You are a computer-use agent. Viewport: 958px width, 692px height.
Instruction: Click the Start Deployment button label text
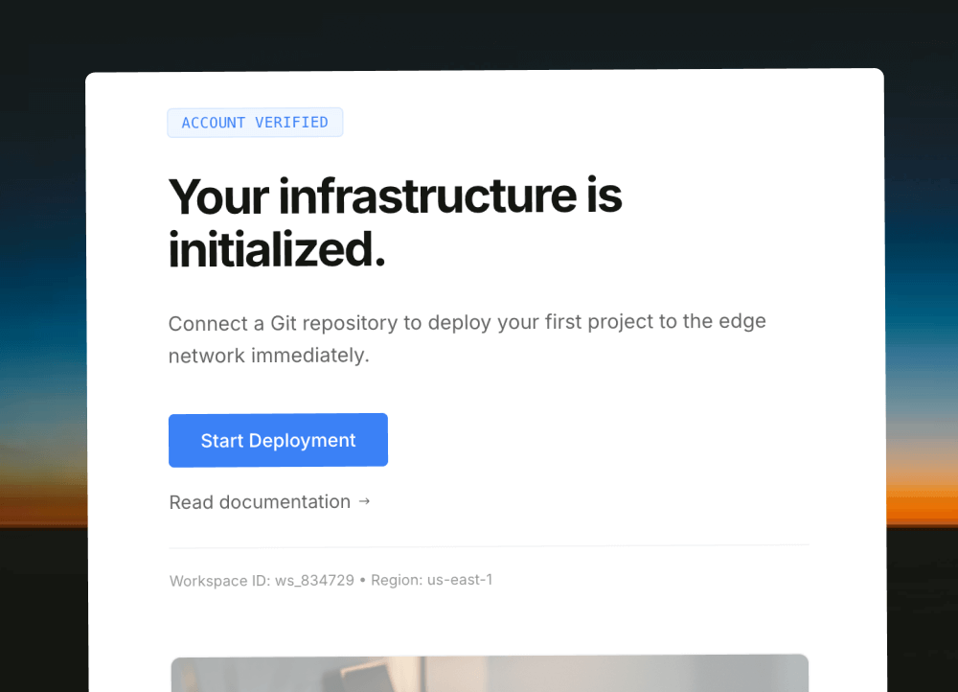tap(278, 440)
